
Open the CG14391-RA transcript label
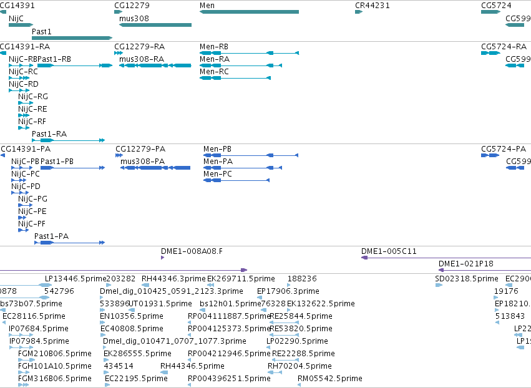click(x=25, y=46)
